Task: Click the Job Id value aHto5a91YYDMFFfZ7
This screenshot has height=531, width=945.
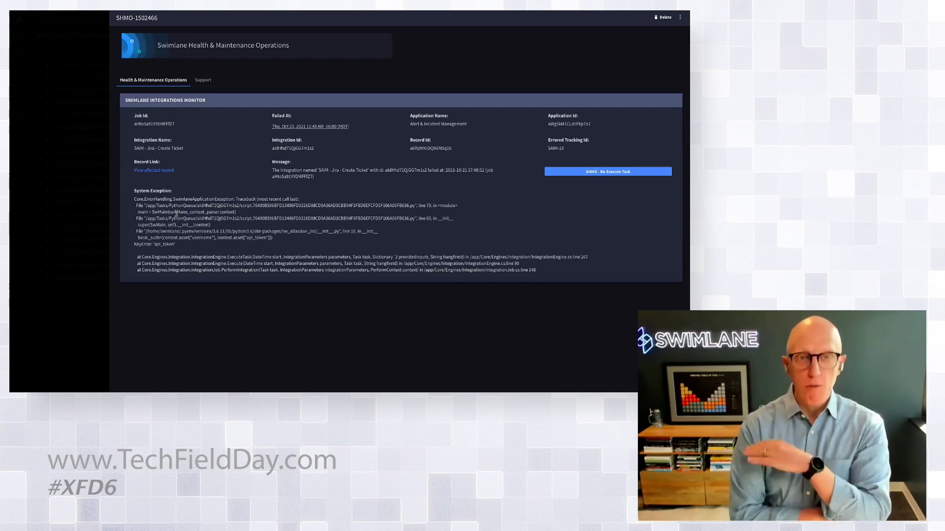Action: [x=154, y=124]
